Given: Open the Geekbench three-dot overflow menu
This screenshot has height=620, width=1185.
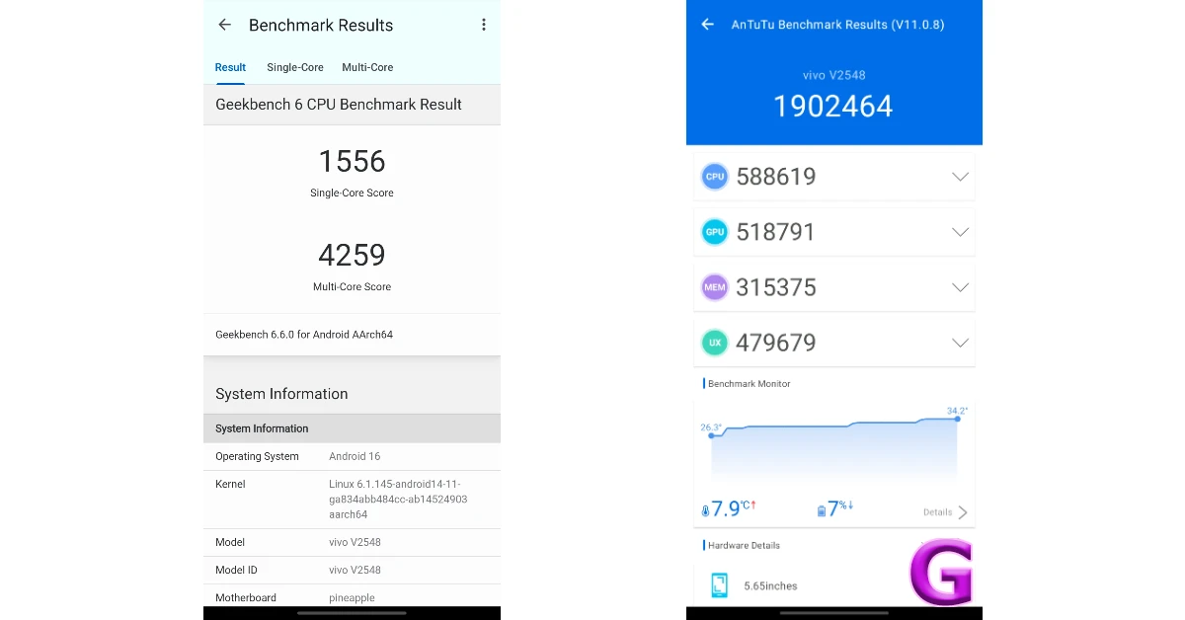Looking at the screenshot, I should pyautogui.click(x=483, y=25).
